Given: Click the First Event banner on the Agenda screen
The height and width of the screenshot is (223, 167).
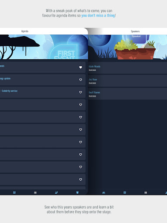Looking at the screenshot, I should tap(44, 47).
